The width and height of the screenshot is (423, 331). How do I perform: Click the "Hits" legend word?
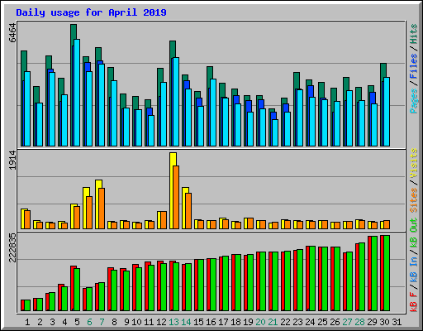414,34
